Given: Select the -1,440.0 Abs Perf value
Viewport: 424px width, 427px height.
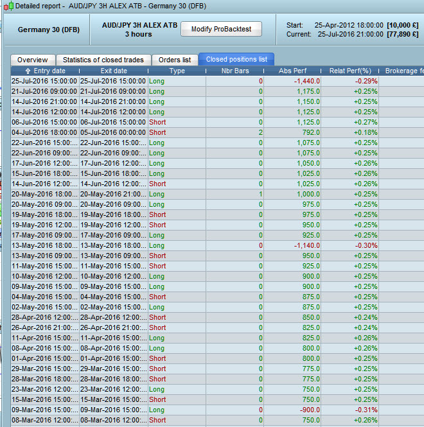Looking at the screenshot, I should click(307, 81).
